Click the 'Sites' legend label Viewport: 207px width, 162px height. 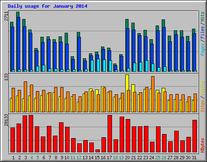(x=203, y=106)
